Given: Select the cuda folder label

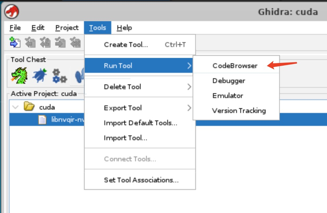Looking at the screenshot, I should click(47, 107).
